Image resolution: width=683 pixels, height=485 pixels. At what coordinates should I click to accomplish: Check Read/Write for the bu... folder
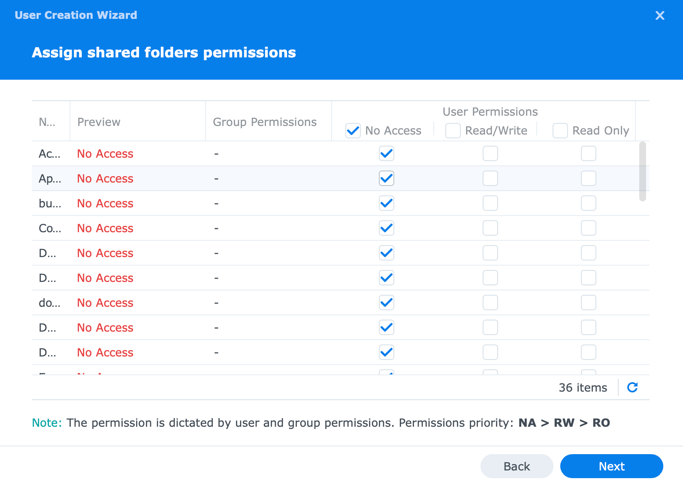click(x=490, y=203)
